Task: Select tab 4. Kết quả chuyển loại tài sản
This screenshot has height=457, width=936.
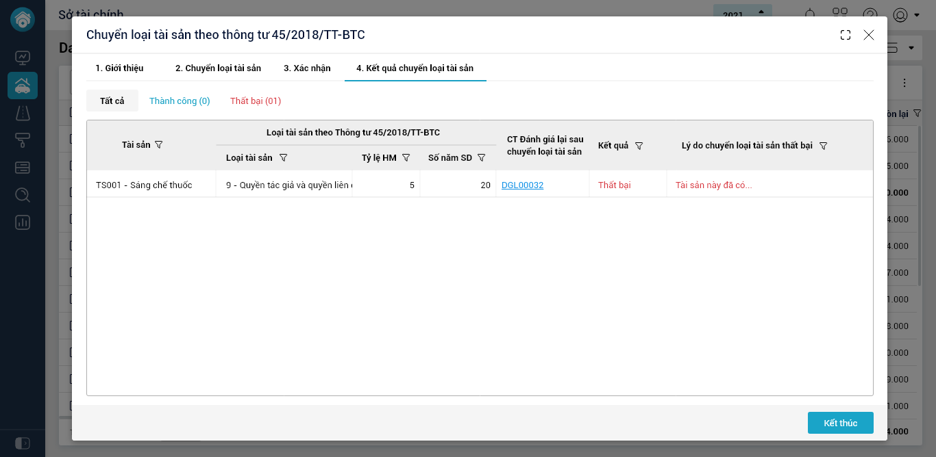Action: [415, 68]
